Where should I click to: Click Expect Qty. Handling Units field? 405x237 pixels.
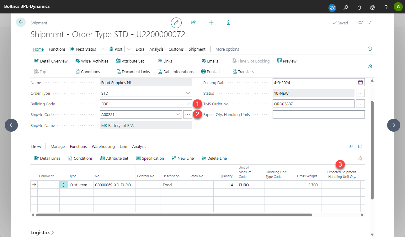tap(318, 114)
